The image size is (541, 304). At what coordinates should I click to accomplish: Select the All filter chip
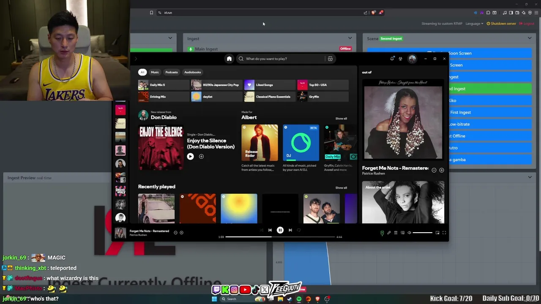tap(142, 72)
